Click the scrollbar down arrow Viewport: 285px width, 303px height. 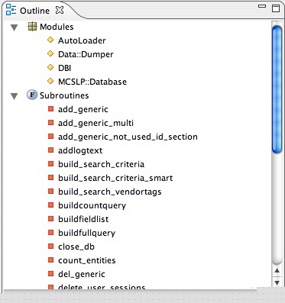click(x=277, y=283)
